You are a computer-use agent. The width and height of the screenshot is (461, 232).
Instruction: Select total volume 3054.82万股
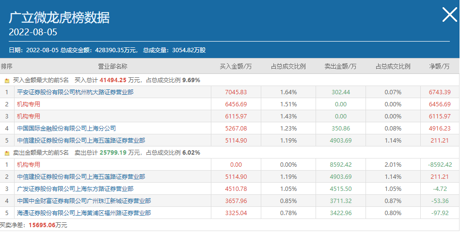(x=189, y=50)
